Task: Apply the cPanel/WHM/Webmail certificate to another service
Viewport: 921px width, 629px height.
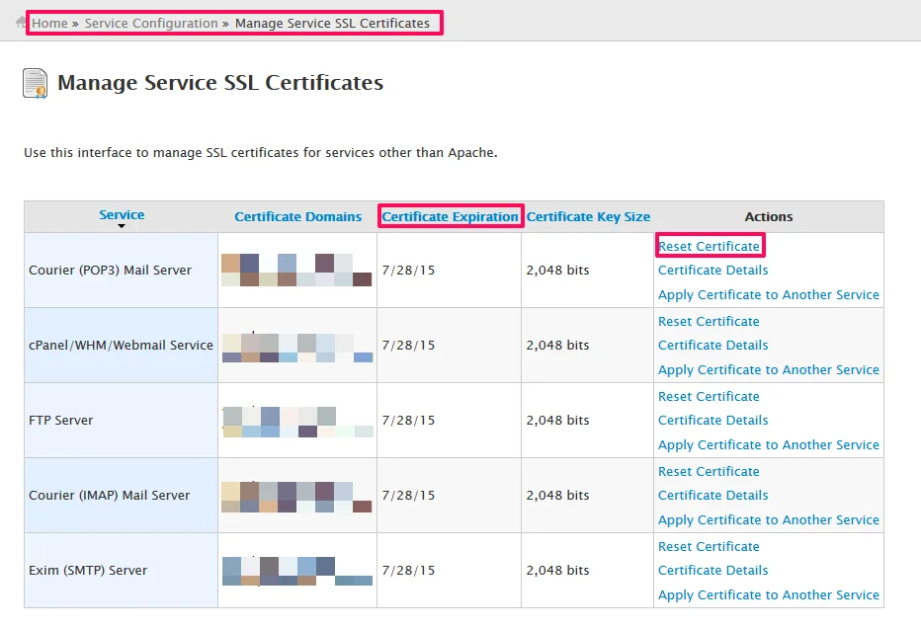Action: (x=768, y=369)
